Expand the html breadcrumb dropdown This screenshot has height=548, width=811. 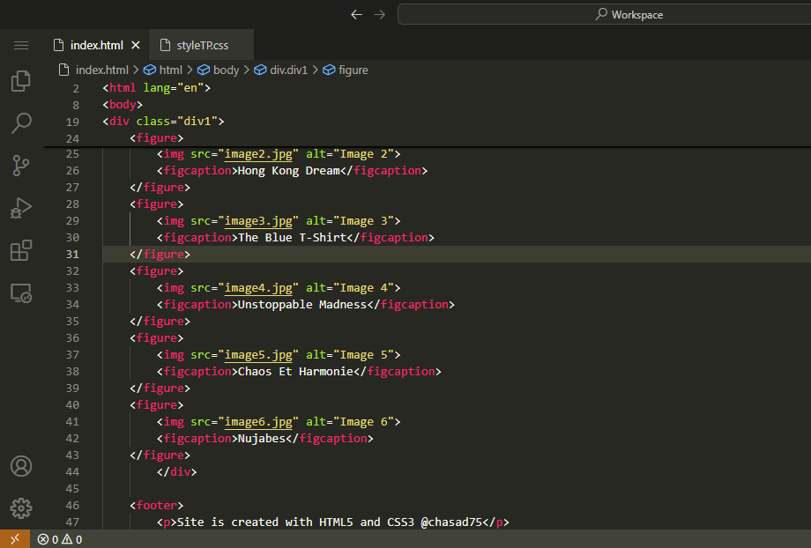(x=170, y=70)
